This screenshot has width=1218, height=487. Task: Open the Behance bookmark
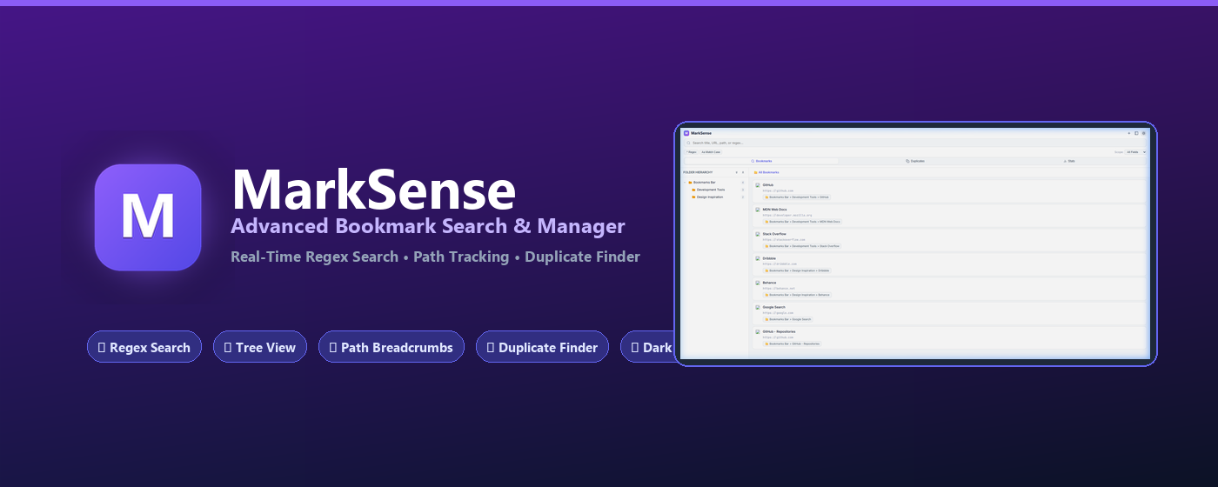(x=769, y=283)
